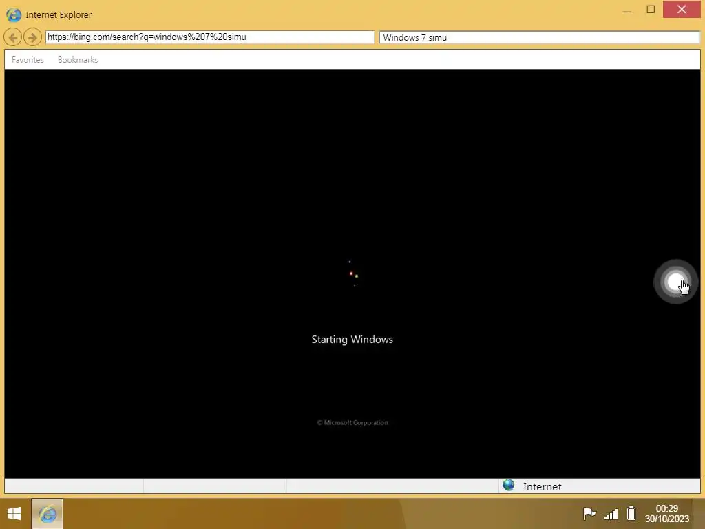
Task: Click the Show desktop strip at taskbar edge
Action: coord(699,514)
